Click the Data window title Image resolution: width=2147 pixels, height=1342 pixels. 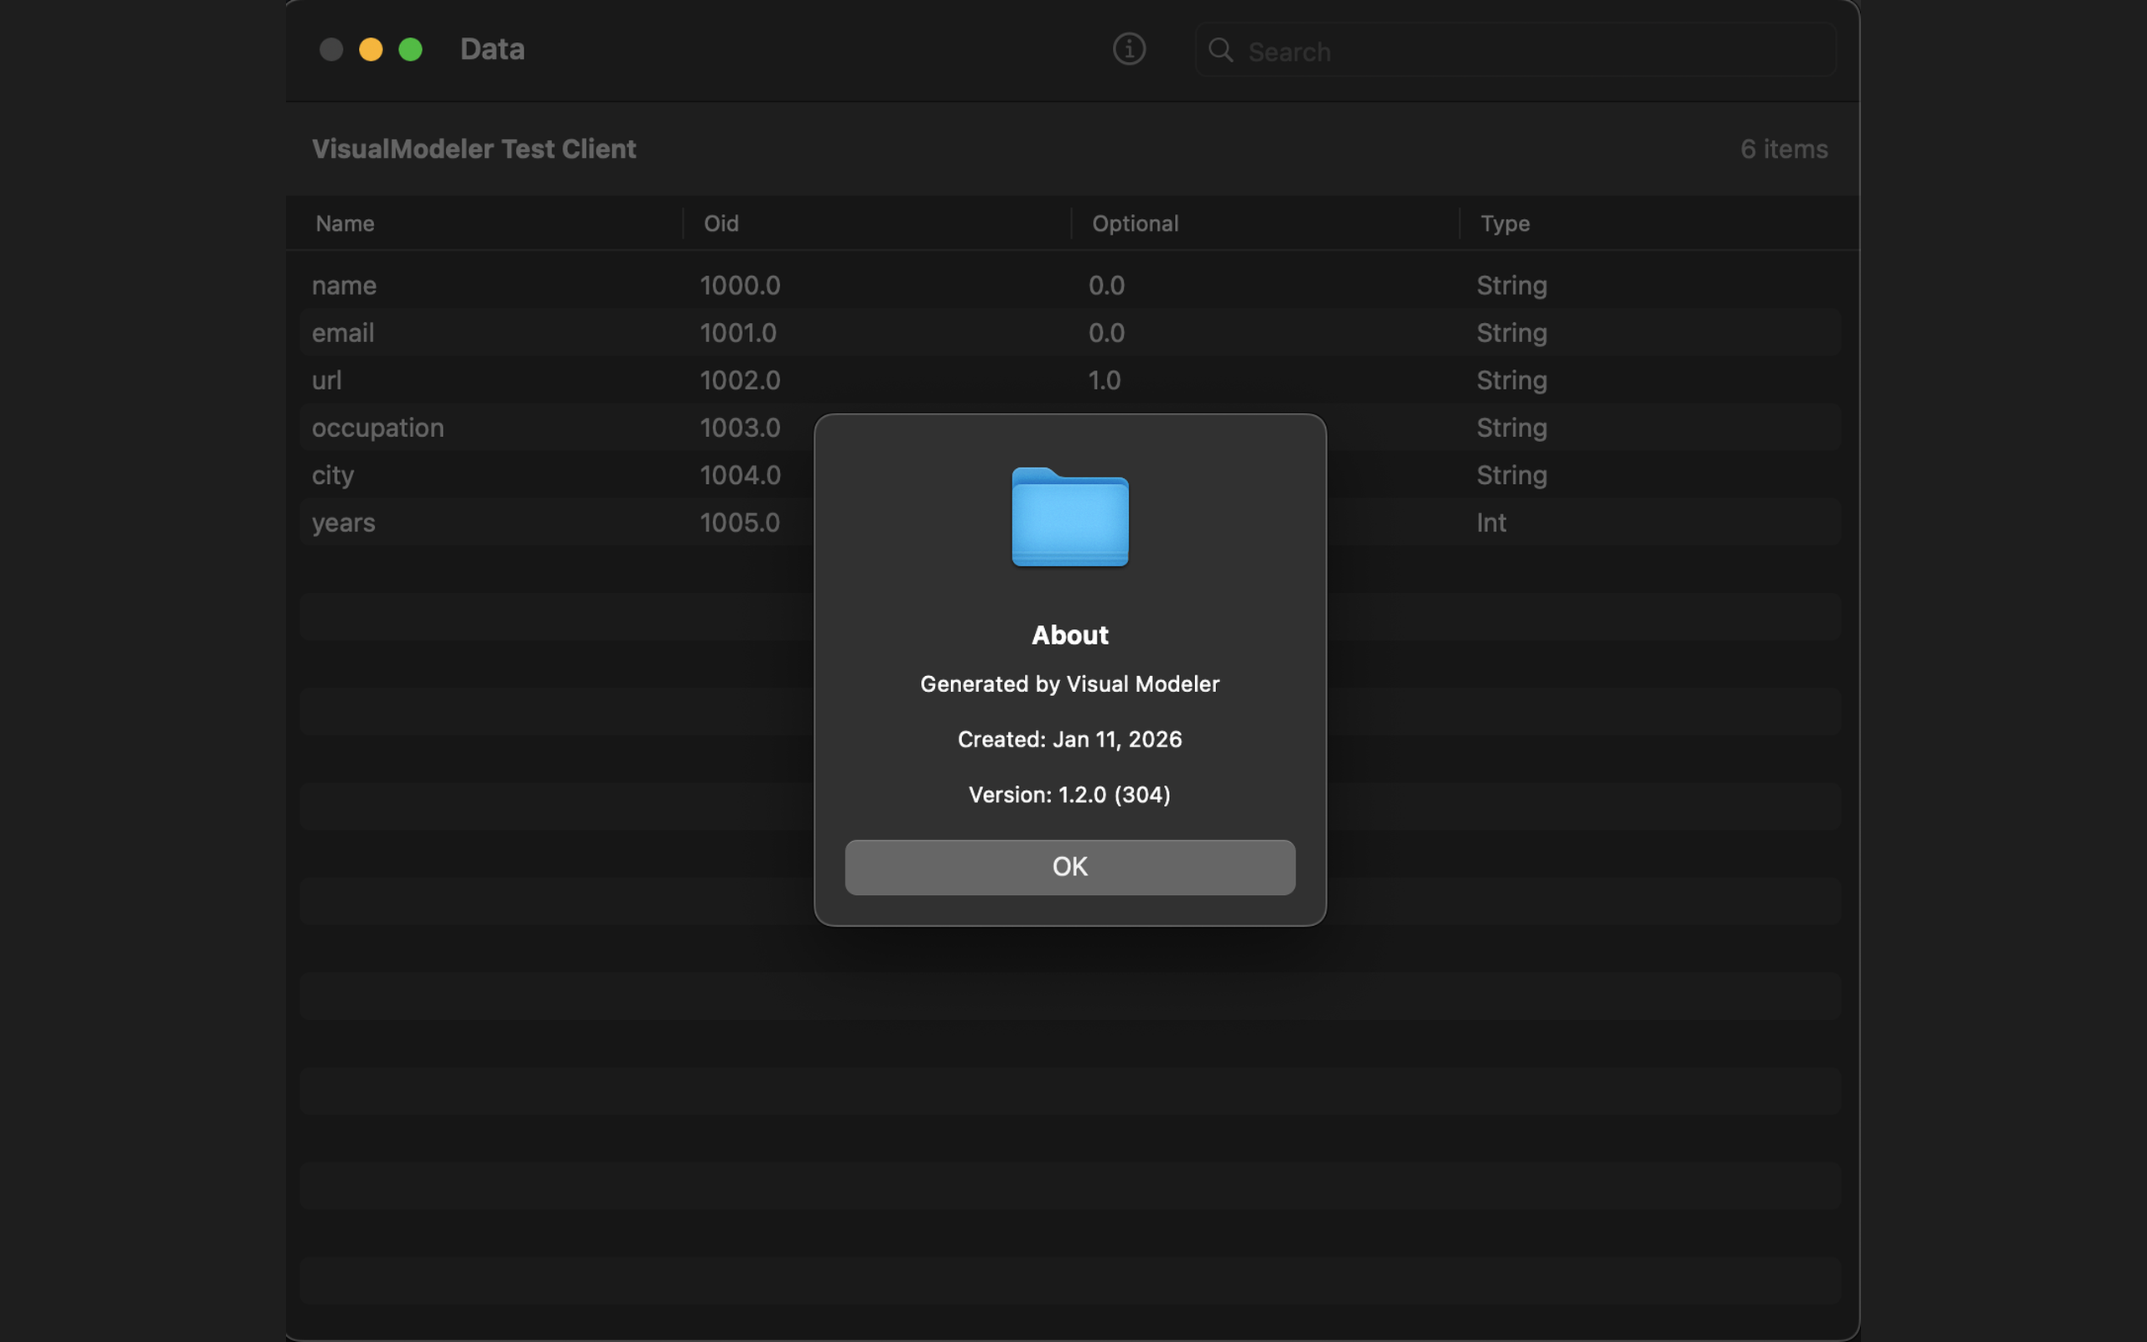[491, 49]
